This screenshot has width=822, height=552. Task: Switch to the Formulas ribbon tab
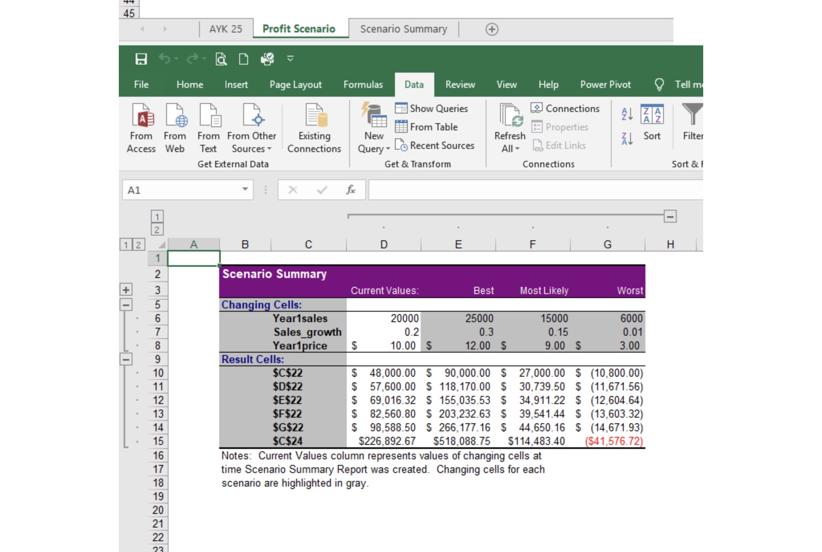(x=363, y=85)
